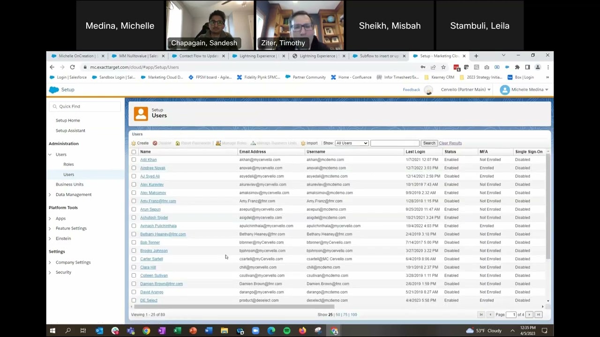
Task: Click the Search button
Action: tap(429, 143)
